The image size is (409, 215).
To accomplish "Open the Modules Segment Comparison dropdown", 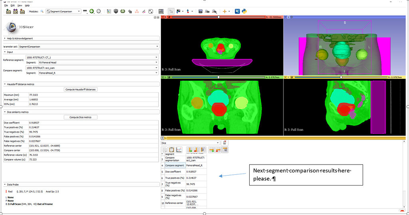I will (63, 12).
